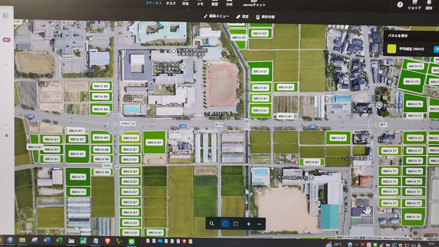Image resolution: width=439 pixels, height=247 pixels.
Task: Open Excel from the Windows taskbar
Action: point(60,240)
